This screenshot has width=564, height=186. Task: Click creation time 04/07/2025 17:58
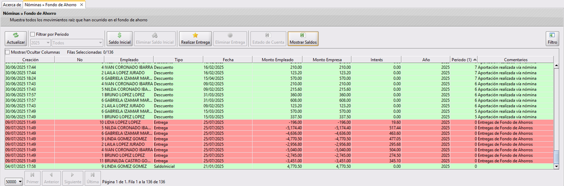point(21,166)
